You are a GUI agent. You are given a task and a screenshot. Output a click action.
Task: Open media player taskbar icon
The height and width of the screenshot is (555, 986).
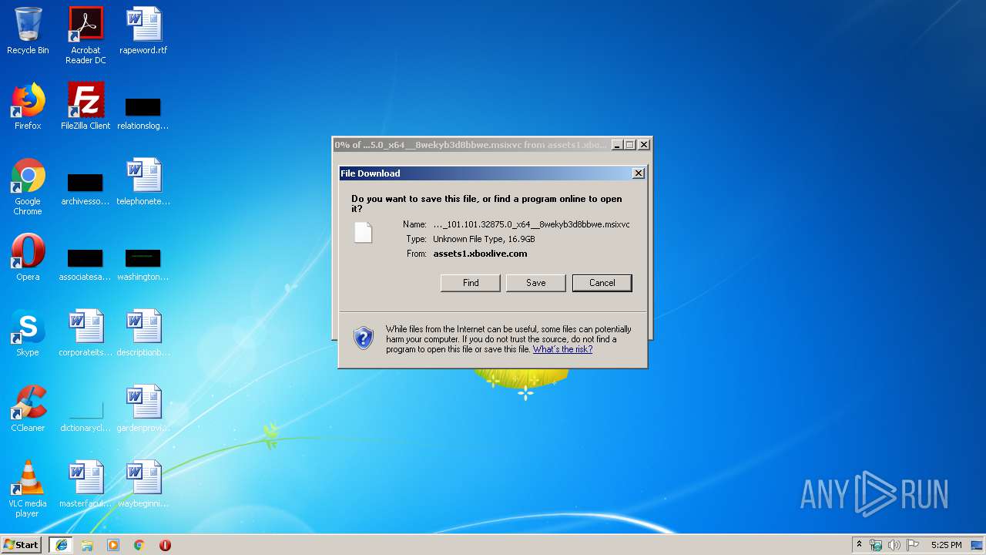113,545
